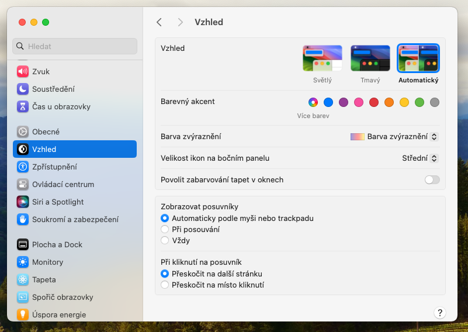The image size is (468, 332).
Task: Click the Barevný akcent label
Action: (x=188, y=102)
